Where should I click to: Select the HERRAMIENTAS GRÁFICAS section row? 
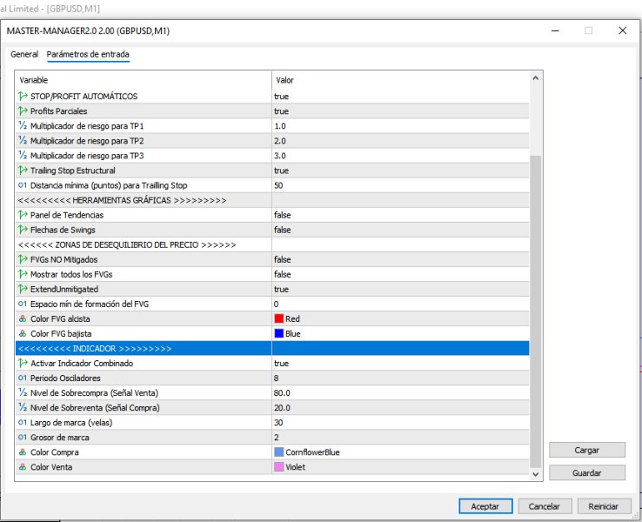coord(272,200)
